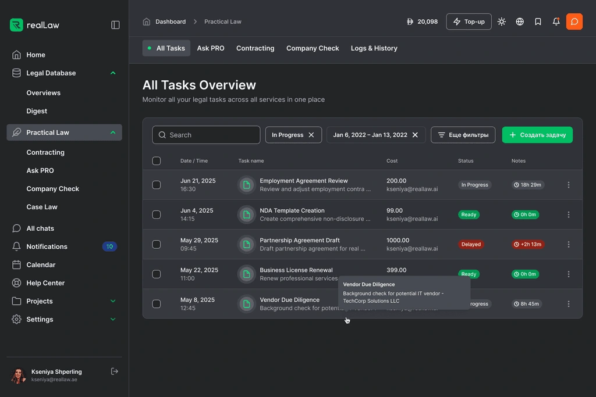Check the select-all header checkbox
Screen dimensions: 596x397
click(157, 161)
